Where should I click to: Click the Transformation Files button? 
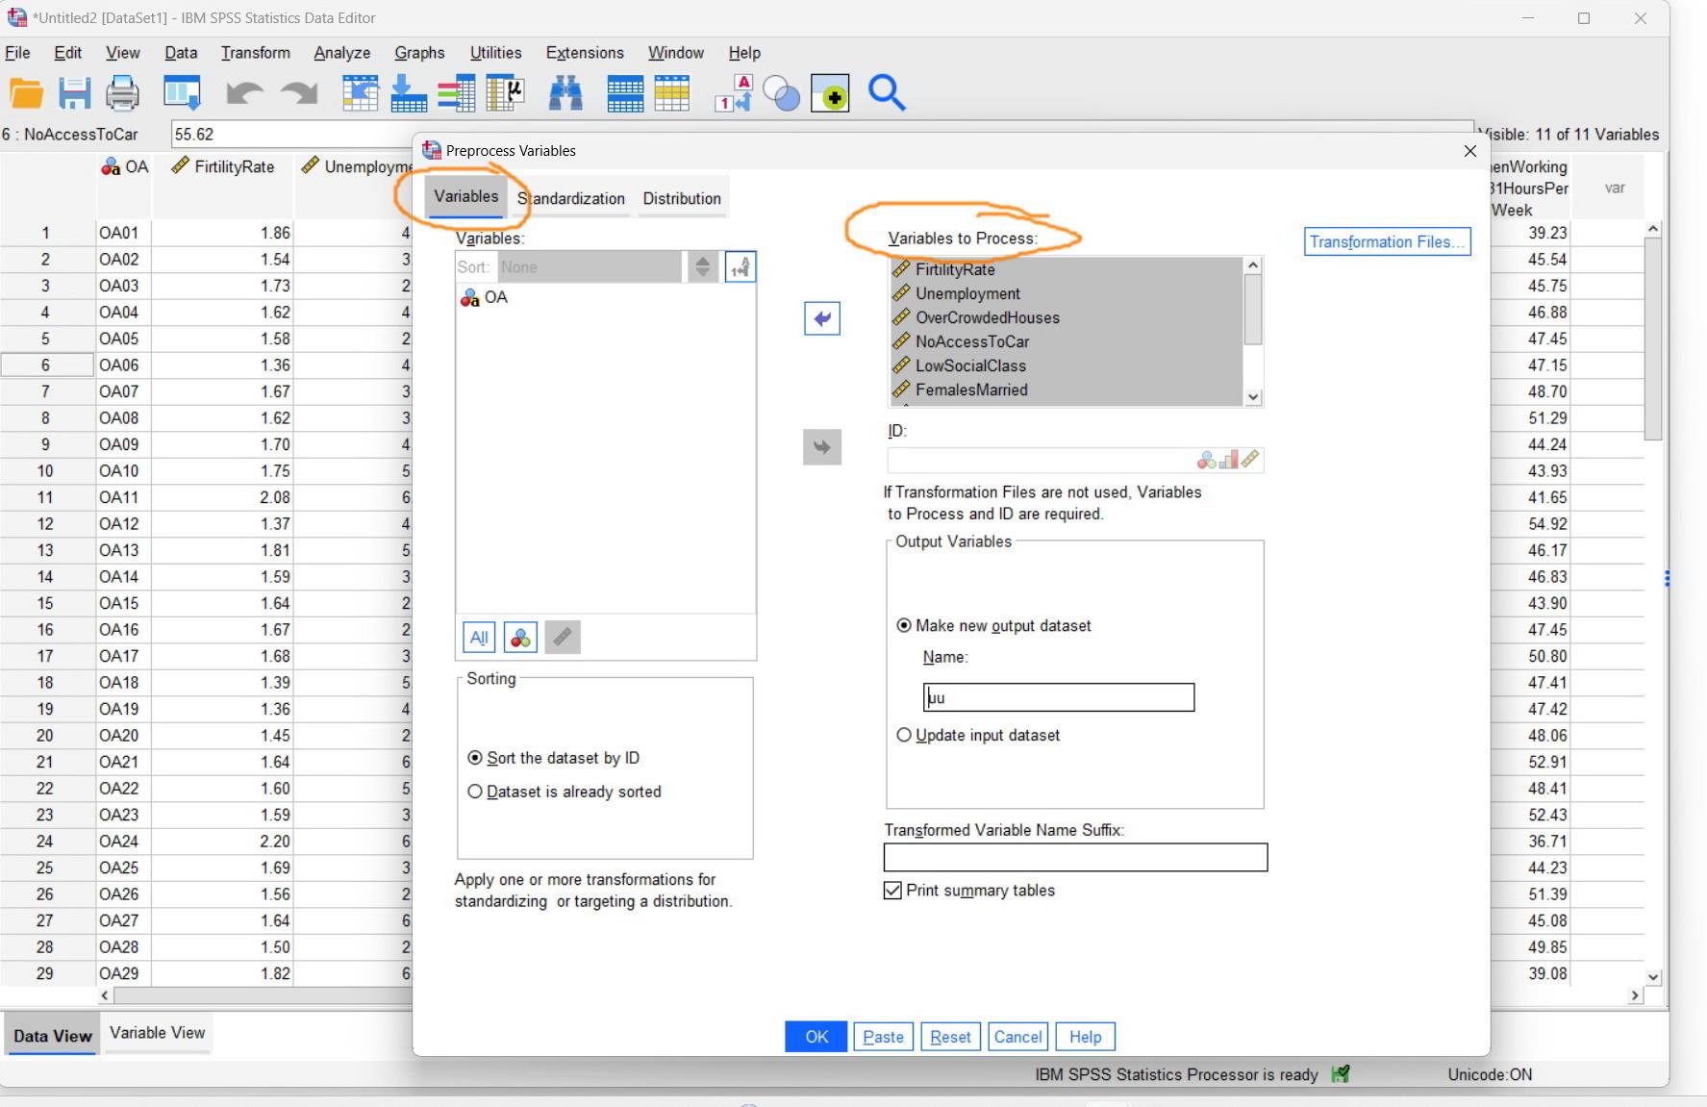click(1387, 241)
